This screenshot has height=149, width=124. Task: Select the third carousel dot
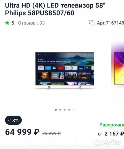pos(65,110)
